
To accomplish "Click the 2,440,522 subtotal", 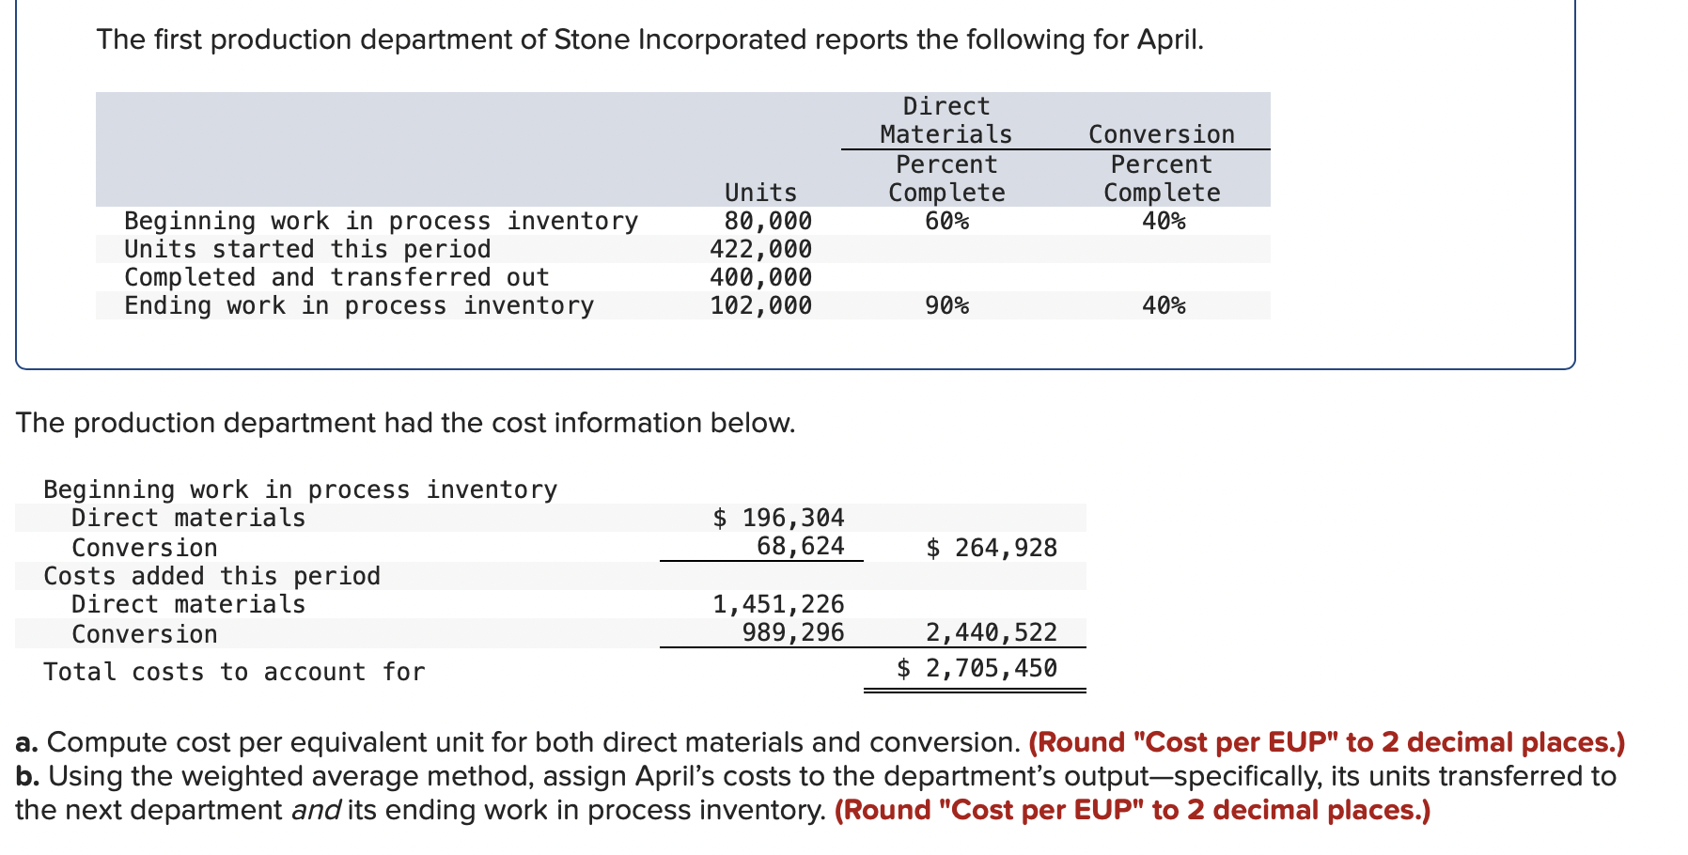I will coord(992,632).
